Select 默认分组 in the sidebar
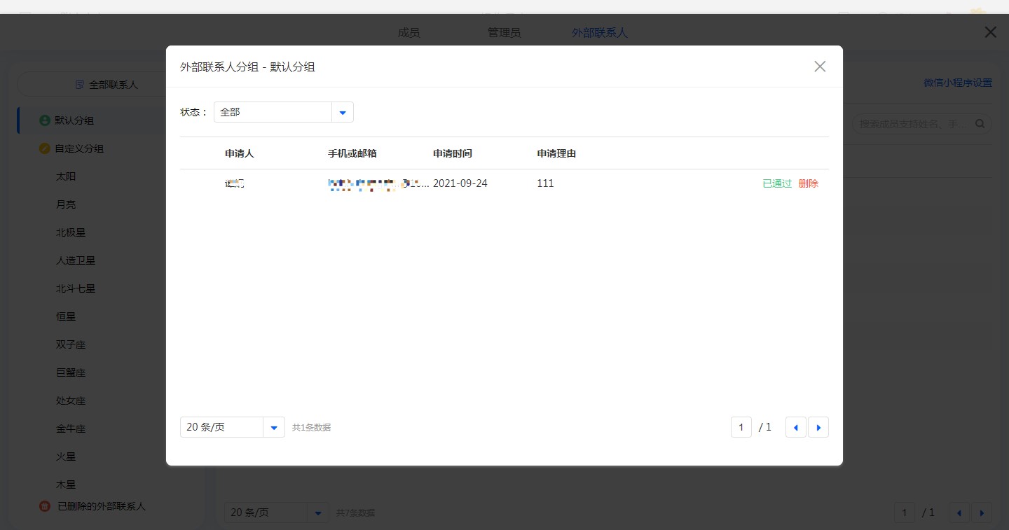The height and width of the screenshot is (530, 1009). point(74,120)
